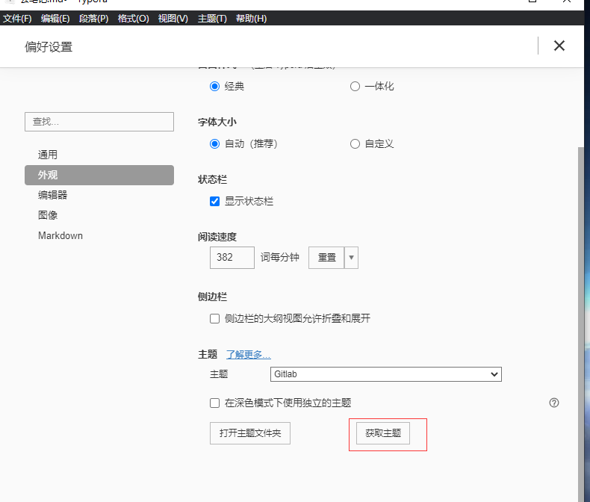Open the Gitlab theme dropdown
This screenshot has width=590, height=502.
click(385, 374)
